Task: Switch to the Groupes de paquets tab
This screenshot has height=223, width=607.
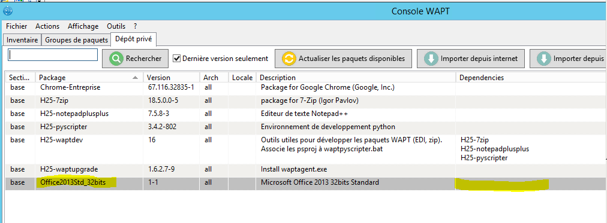Action: pos(76,39)
